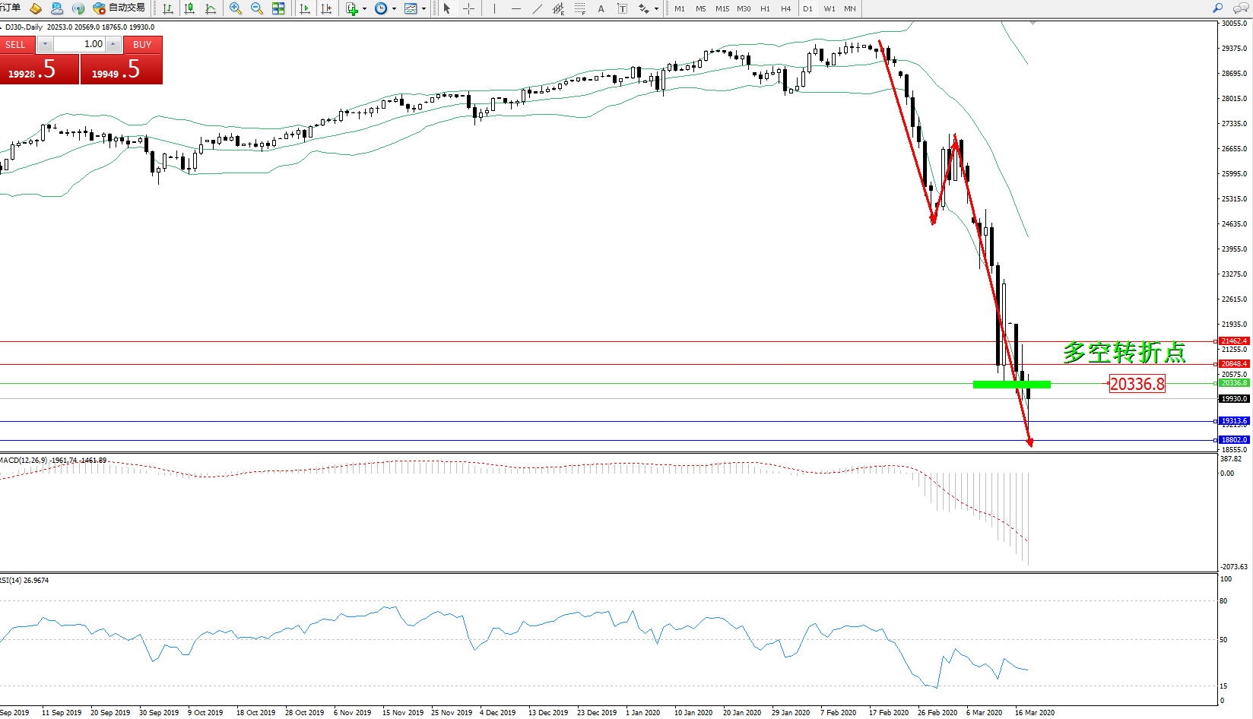The width and height of the screenshot is (1253, 719).
Task: Select the trendline drawing tool
Action: click(x=538, y=8)
